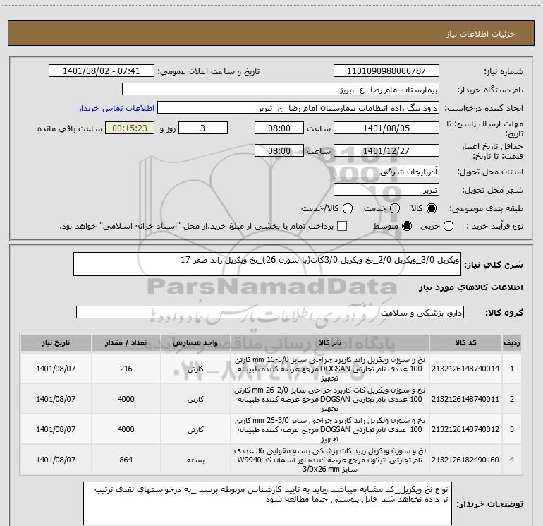Click product code 2132126148740012
This screenshot has height=526, width=543.
465,429
